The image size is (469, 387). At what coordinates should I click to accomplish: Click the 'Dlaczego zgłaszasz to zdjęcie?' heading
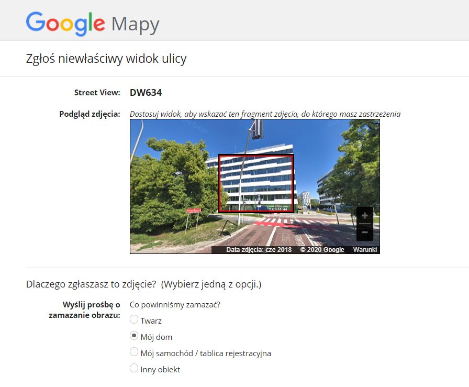[91, 284]
